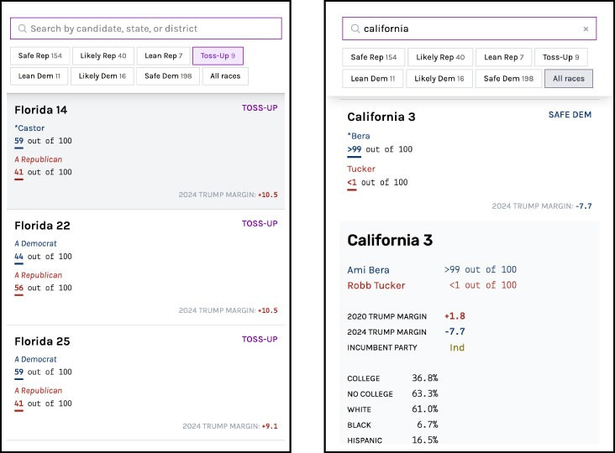Screen dimensions: 615x453
Task: Enable the Safe Rep 154 filter in left panel
Action: 40,55
